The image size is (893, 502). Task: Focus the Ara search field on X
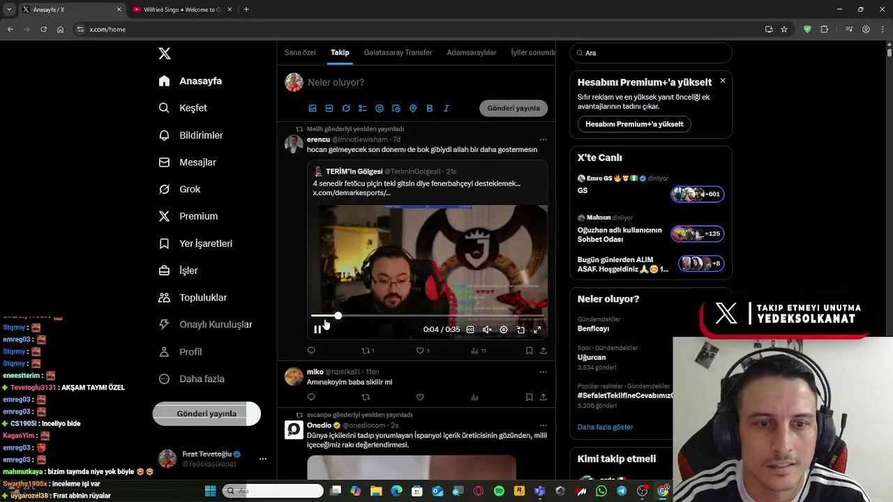tap(651, 53)
